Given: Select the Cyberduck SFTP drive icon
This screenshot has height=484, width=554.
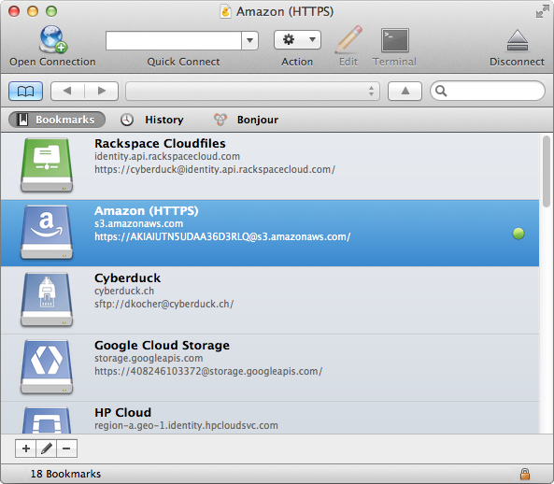Looking at the screenshot, I should pos(47,300).
